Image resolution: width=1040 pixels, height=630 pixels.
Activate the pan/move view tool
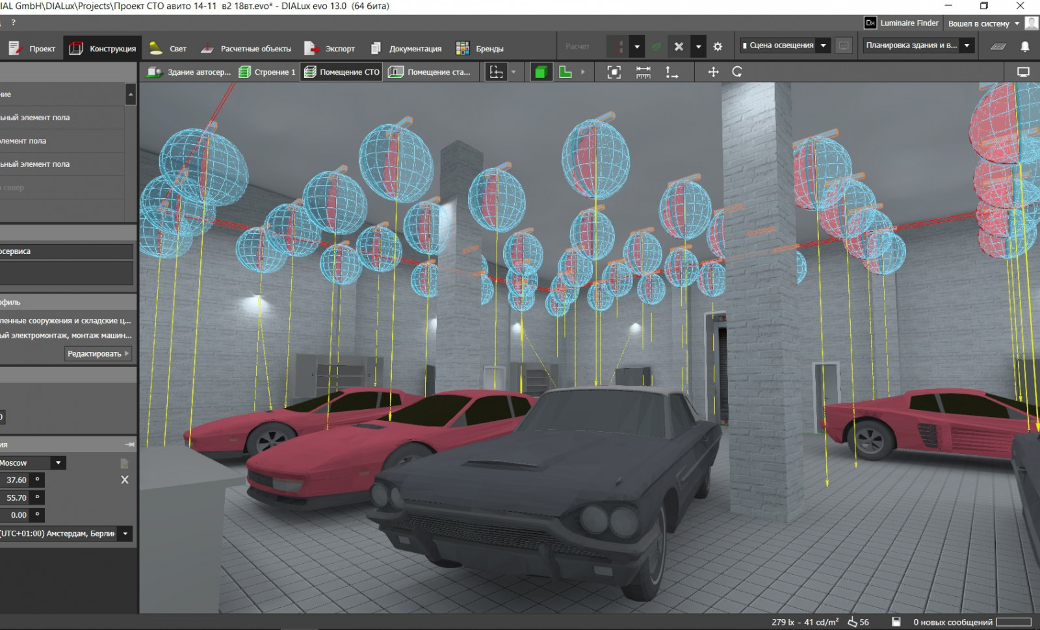point(713,72)
